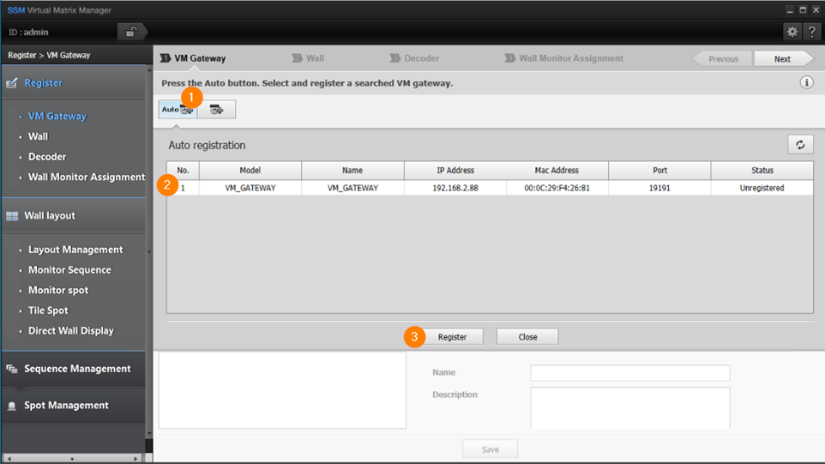The image size is (825, 464).
Task: Switch to Wall Monitor Assignment step tab
Action: click(564, 58)
